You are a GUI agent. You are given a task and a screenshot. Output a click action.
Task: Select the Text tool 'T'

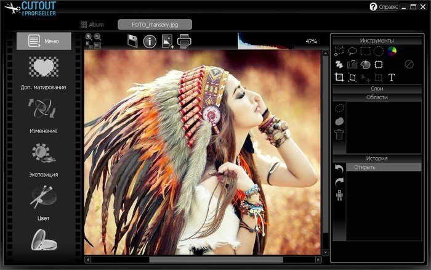(392, 78)
